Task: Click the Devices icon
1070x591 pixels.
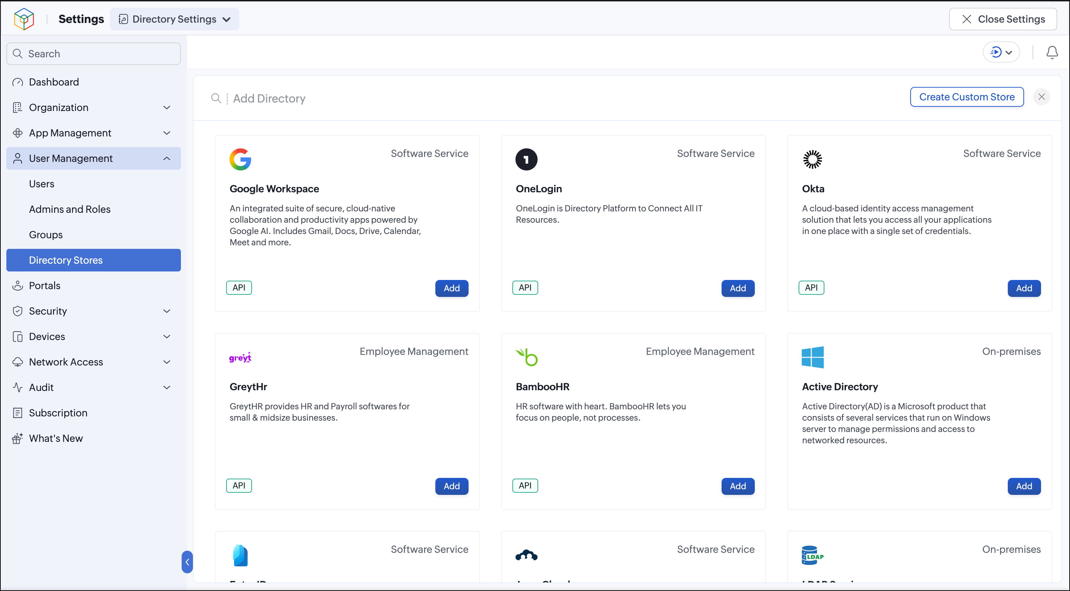Action: tap(17, 336)
